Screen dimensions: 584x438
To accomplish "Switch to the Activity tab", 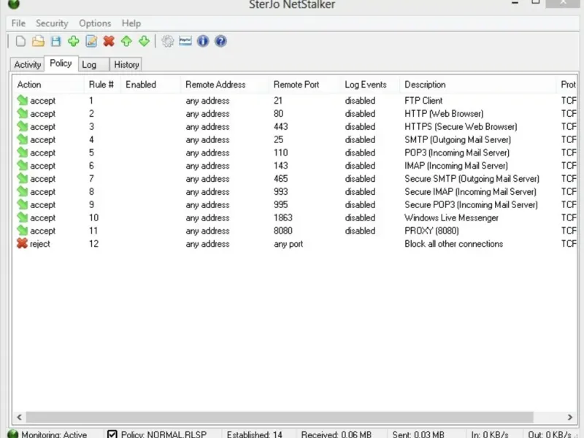I will pyautogui.click(x=27, y=64).
